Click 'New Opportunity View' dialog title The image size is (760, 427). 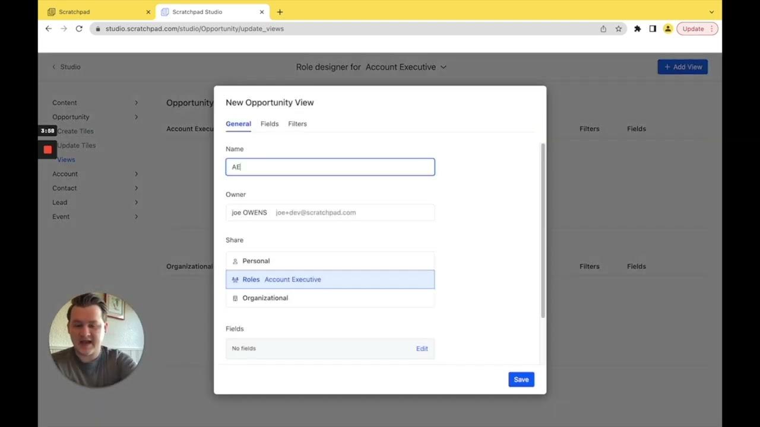[x=270, y=103]
